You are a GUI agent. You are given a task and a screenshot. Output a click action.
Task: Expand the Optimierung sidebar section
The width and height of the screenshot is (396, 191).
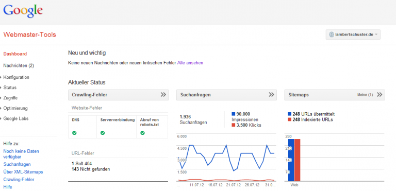point(15,108)
